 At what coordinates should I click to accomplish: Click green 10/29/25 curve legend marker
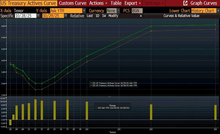point(91,83)
